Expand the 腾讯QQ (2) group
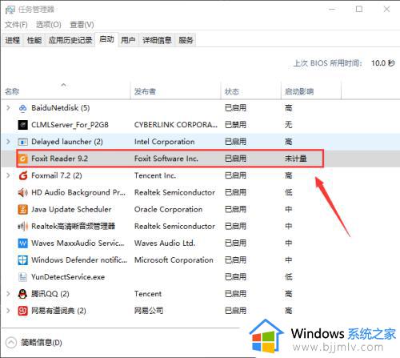The width and height of the screenshot is (400, 358). (x=8, y=294)
